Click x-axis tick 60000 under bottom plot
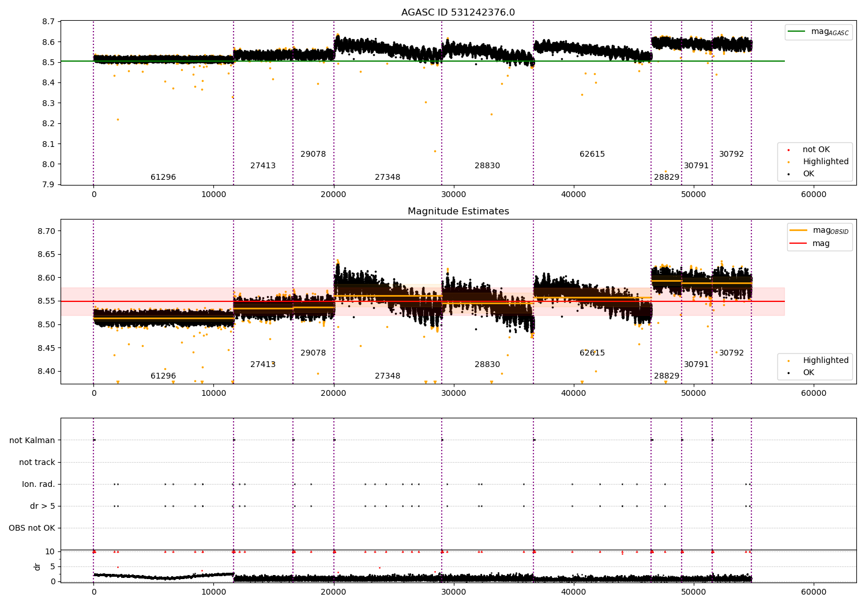 (814, 592)
